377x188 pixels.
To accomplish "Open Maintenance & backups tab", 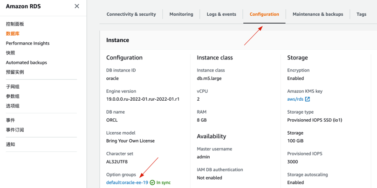I will coord(318,14).
